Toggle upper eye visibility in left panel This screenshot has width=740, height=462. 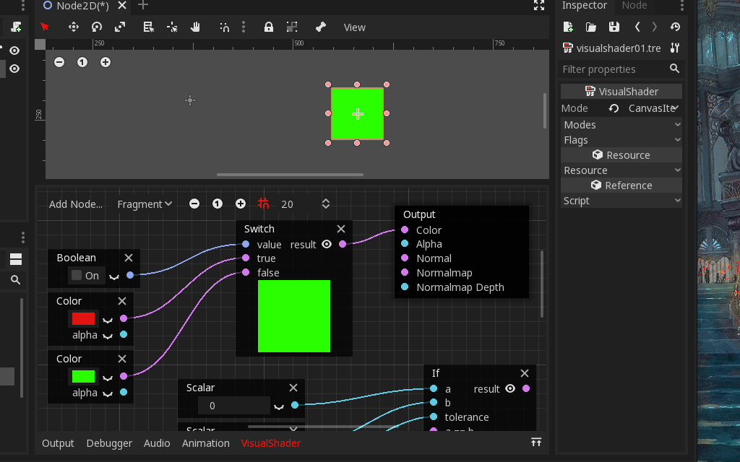tap(14, 51)
